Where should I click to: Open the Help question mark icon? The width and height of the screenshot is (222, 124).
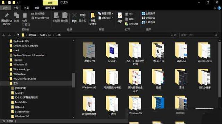pyautogui.click(x=219, y=8)
